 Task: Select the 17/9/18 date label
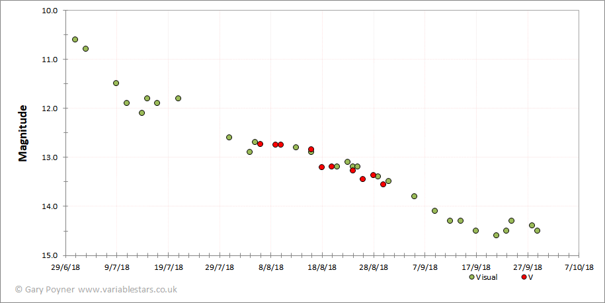pos(476,267)
